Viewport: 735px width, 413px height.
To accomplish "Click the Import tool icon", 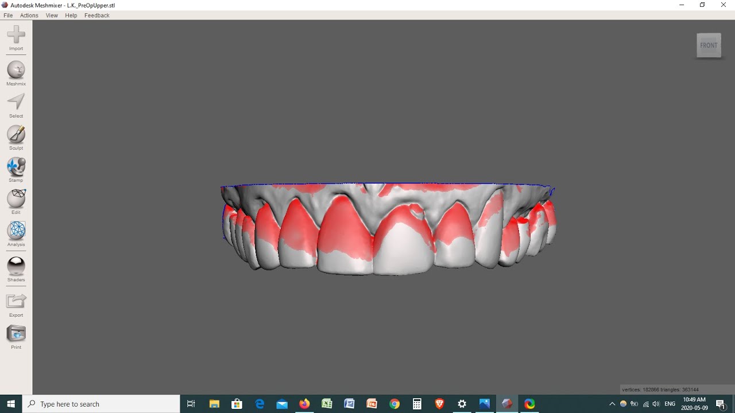I will 16,35.
